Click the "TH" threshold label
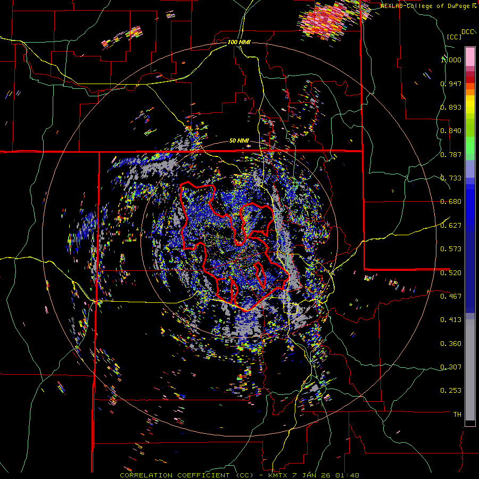 tap(457, 415)
